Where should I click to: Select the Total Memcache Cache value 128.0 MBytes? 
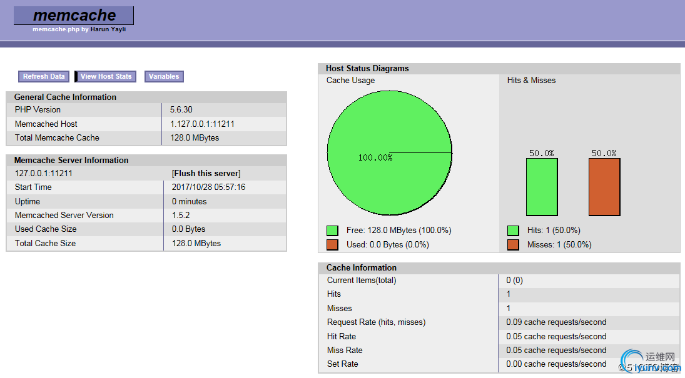coord(195,138)
